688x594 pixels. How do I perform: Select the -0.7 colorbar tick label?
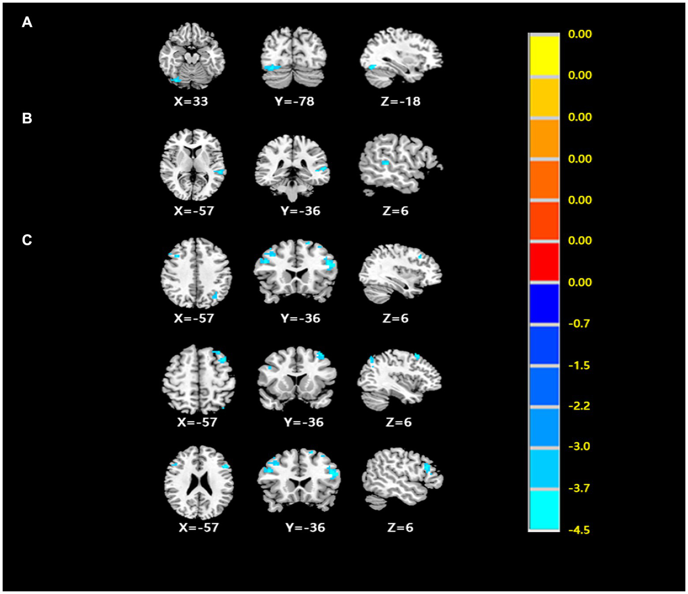pos(579,323)
